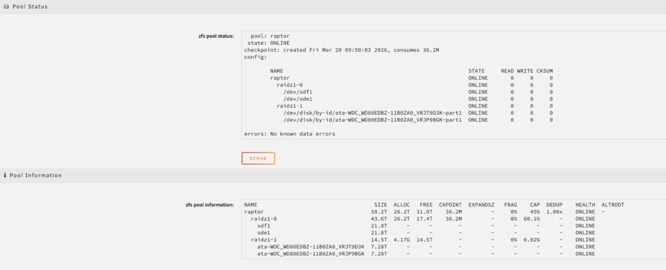Click the CKPOINT column header
666x270 pixels.
click(x=451, y=205)
